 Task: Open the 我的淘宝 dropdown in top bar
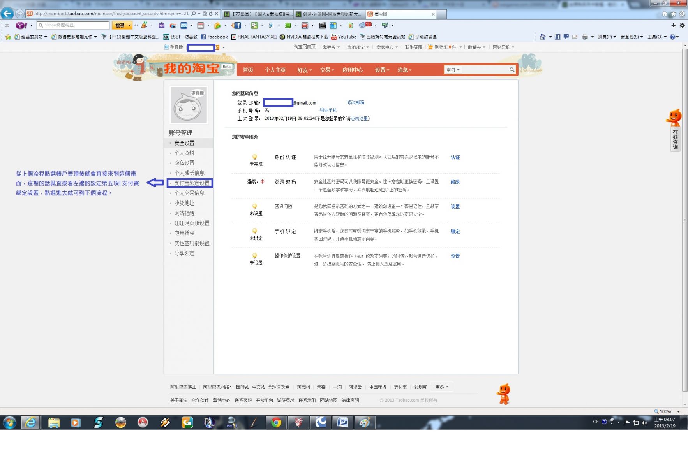tap(358, 47)
